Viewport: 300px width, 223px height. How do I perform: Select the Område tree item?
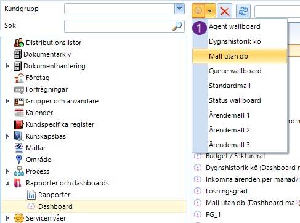[x=38, y=160]
